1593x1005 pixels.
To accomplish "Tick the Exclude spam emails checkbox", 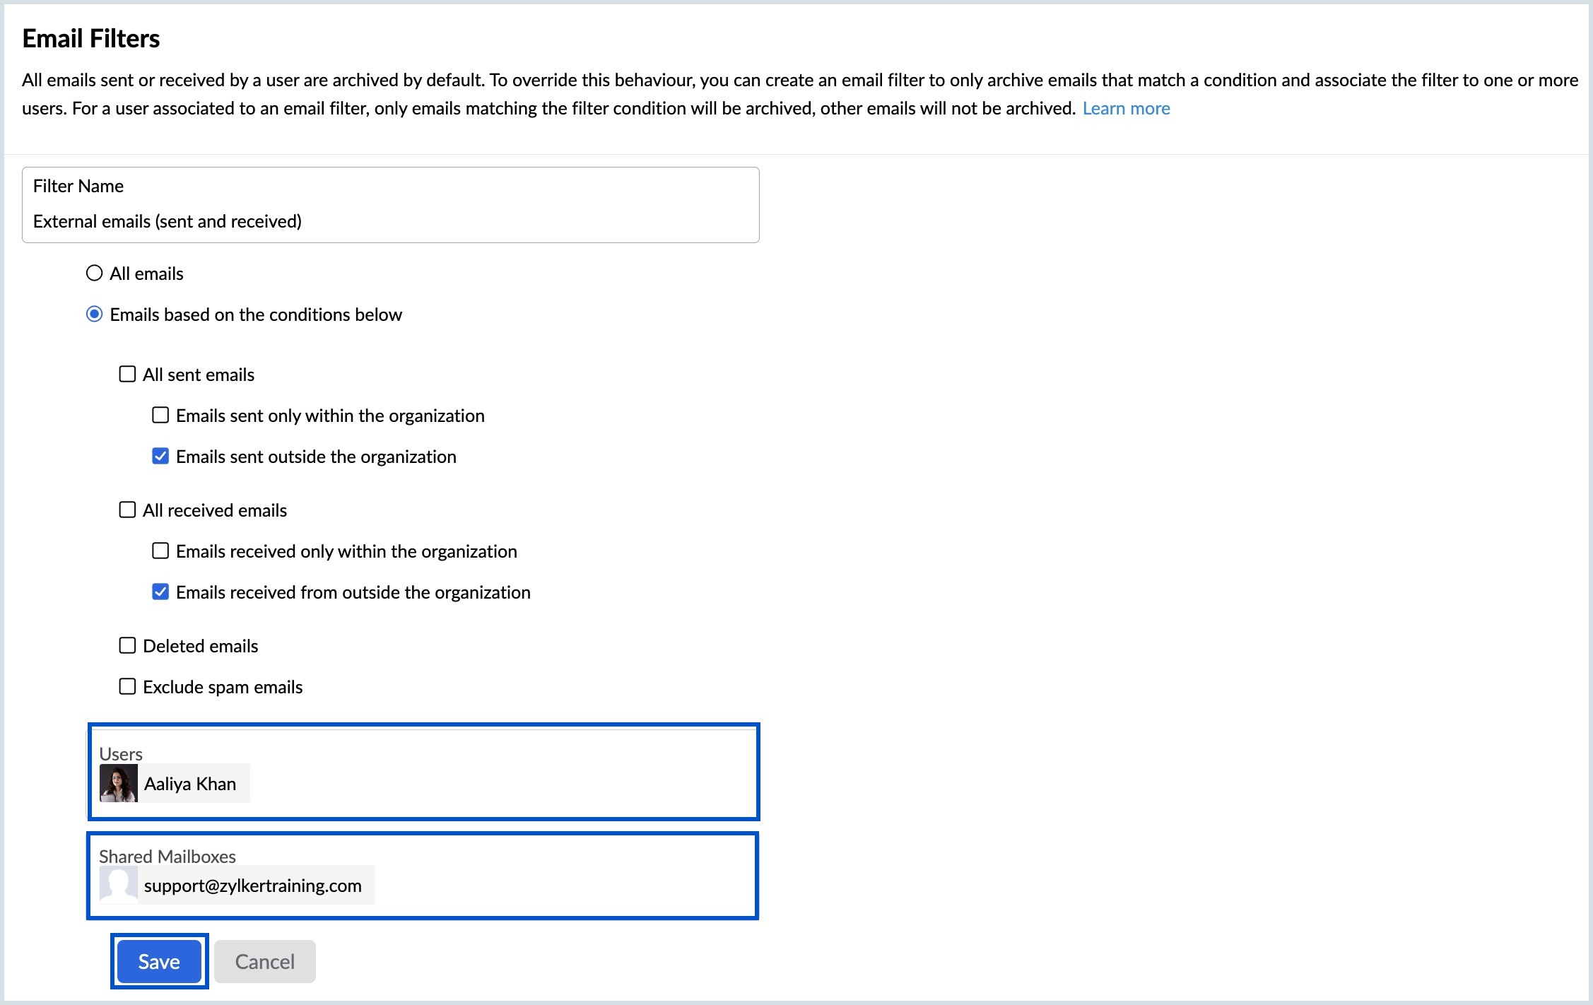I will point(127,686).
